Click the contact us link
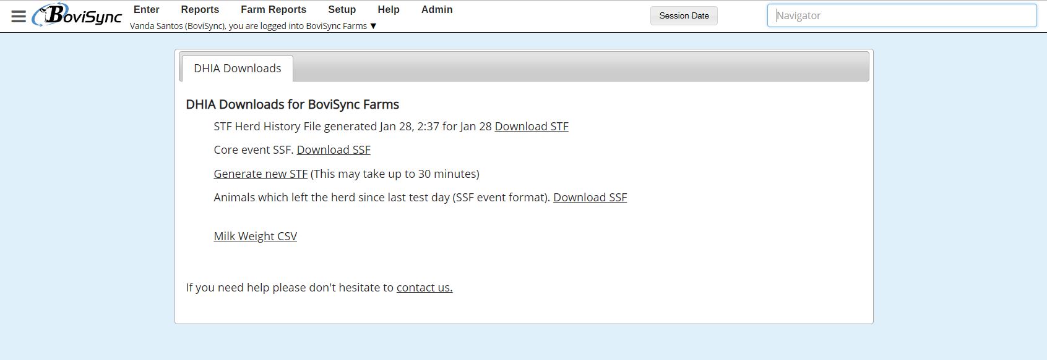Image resolution: width=1047 pixels, height=360 pixels. 424,288
